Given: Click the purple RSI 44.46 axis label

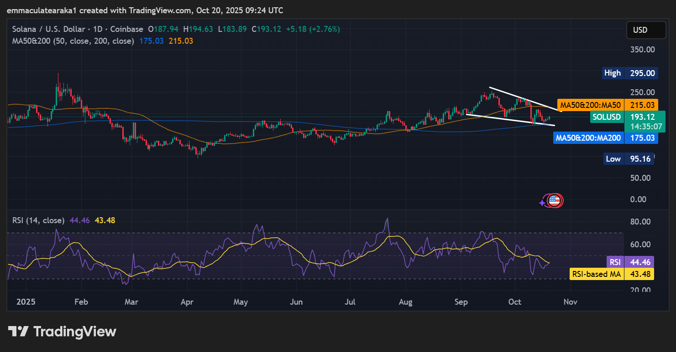Looking at the screenshot, I should pyautogui.click(x=630, y=262).
